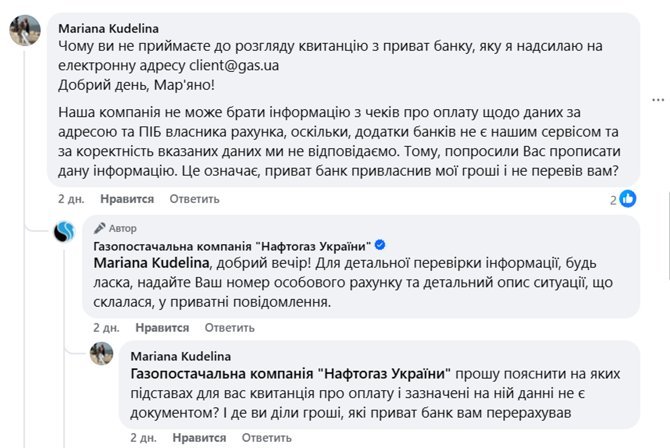Reply to Mariana's top comment via Ответить
The image size is (670, 448).
pos(194,199)
